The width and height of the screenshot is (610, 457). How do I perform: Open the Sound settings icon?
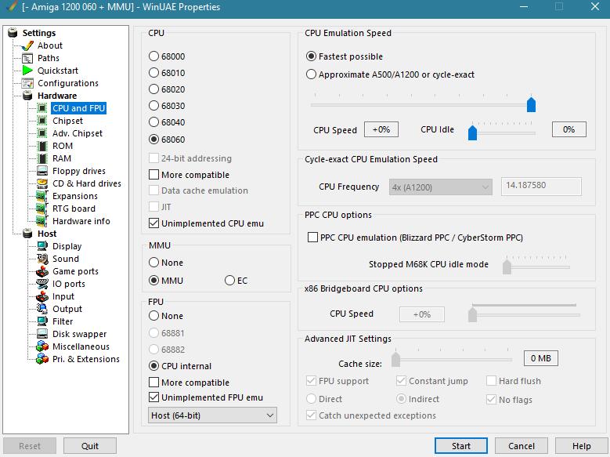pyautogui.click(x=42, y=259)
